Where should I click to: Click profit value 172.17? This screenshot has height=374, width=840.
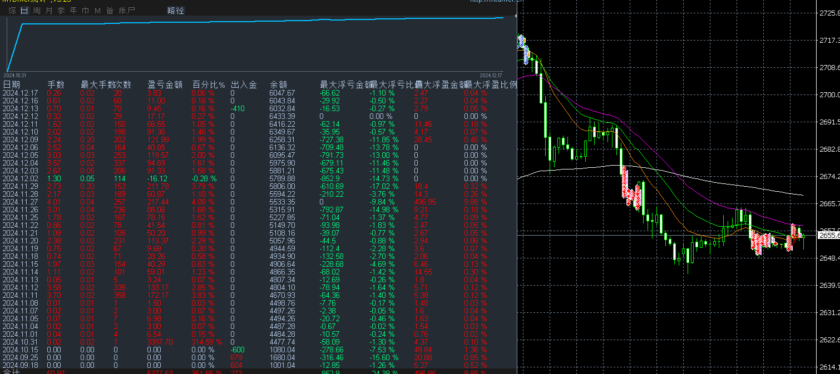tap(158, 295)
